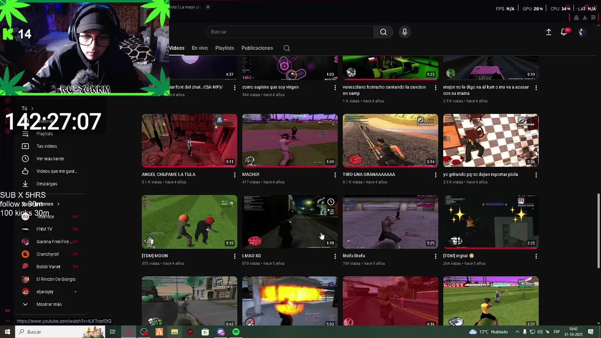This screenshot has height=338, width=601.
Task: Open video title 'como supiste que soy virgen'
Action: click(270, 87)
